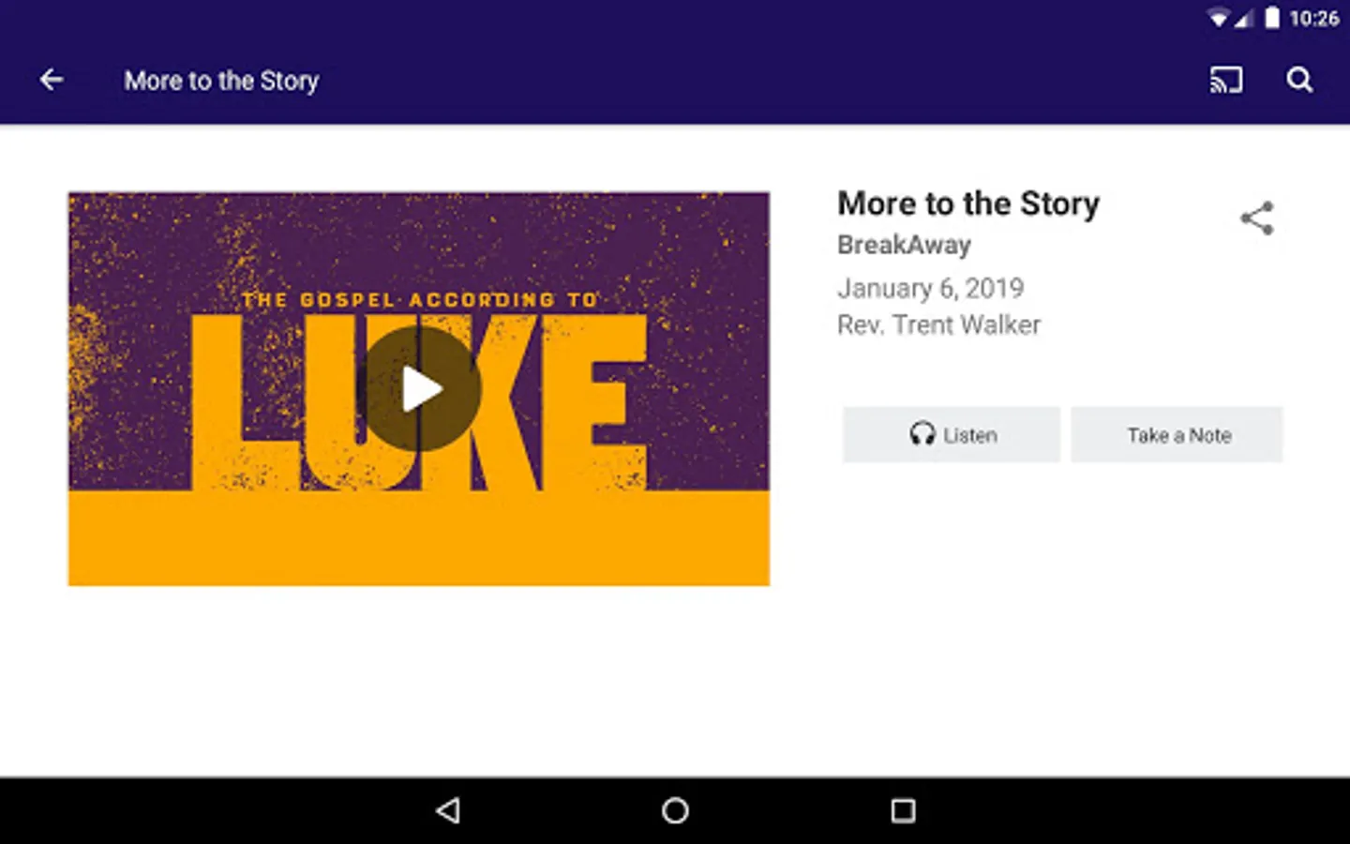Image resolution: width=1350 pixels, height=844 pixels.
Task: Tap the BreakAway series name
Action: coord(904,245)
